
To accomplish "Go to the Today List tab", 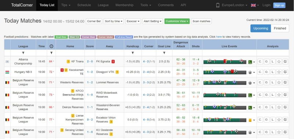I will [x=47, y=5].
